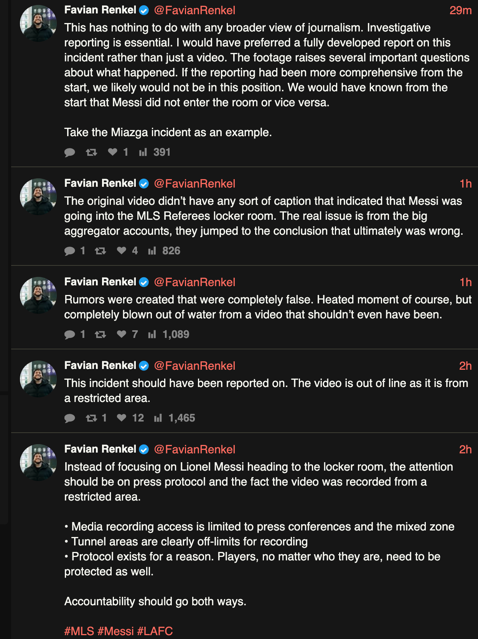The width and height of the screenshot is (478, 639).
Task: Reply to the 29m Miazga incident tweet
Action: (70, 153)
